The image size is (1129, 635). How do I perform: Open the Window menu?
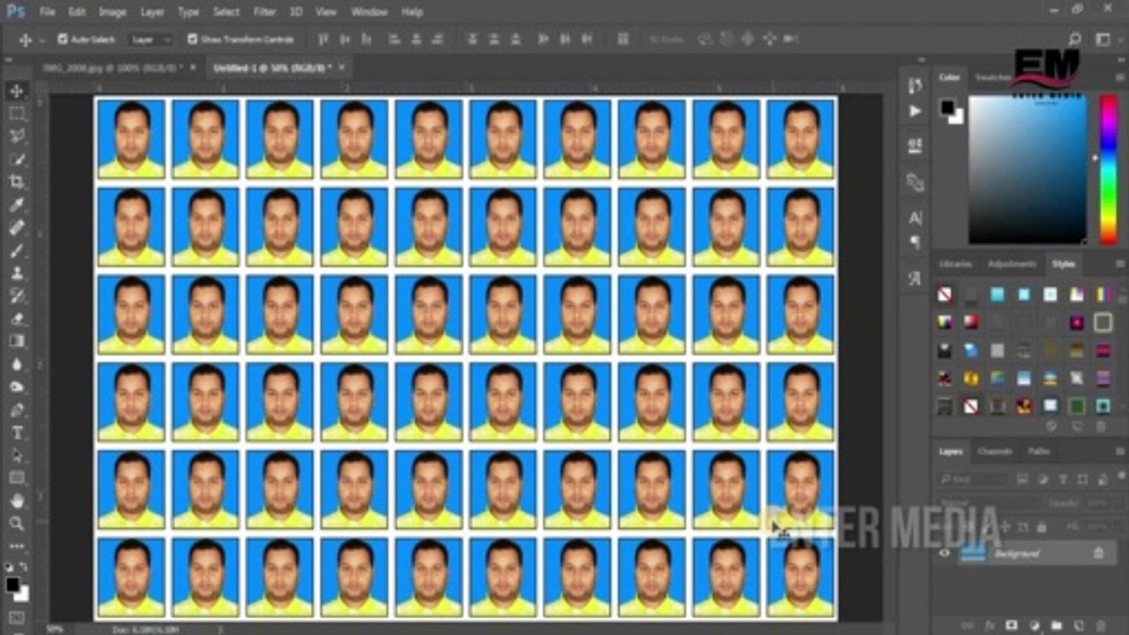tap(370, 12)
